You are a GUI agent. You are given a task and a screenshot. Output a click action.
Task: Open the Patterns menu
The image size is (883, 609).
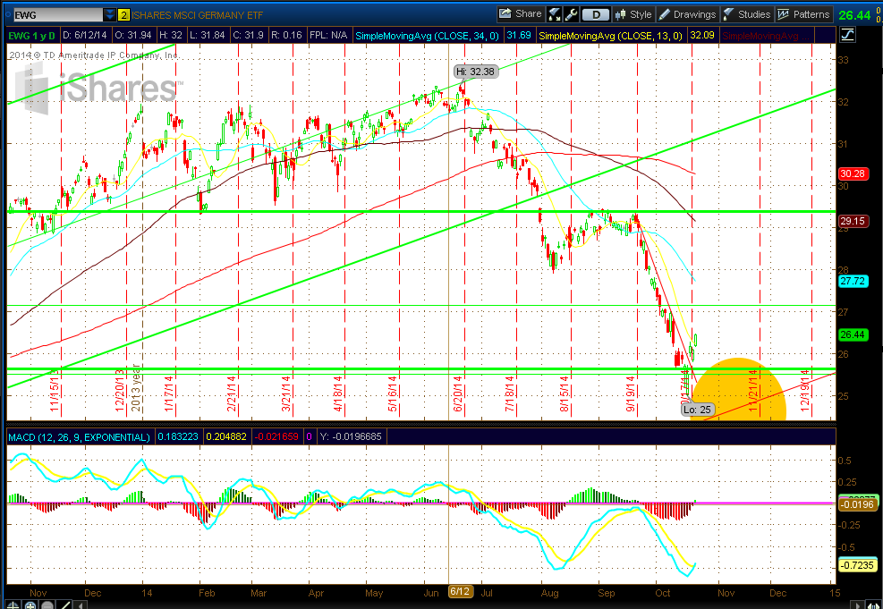(804, 14)
